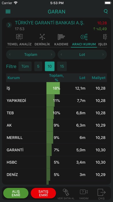Open the Yardım video help icon
The image size is (113, 202).
point(84,192)
